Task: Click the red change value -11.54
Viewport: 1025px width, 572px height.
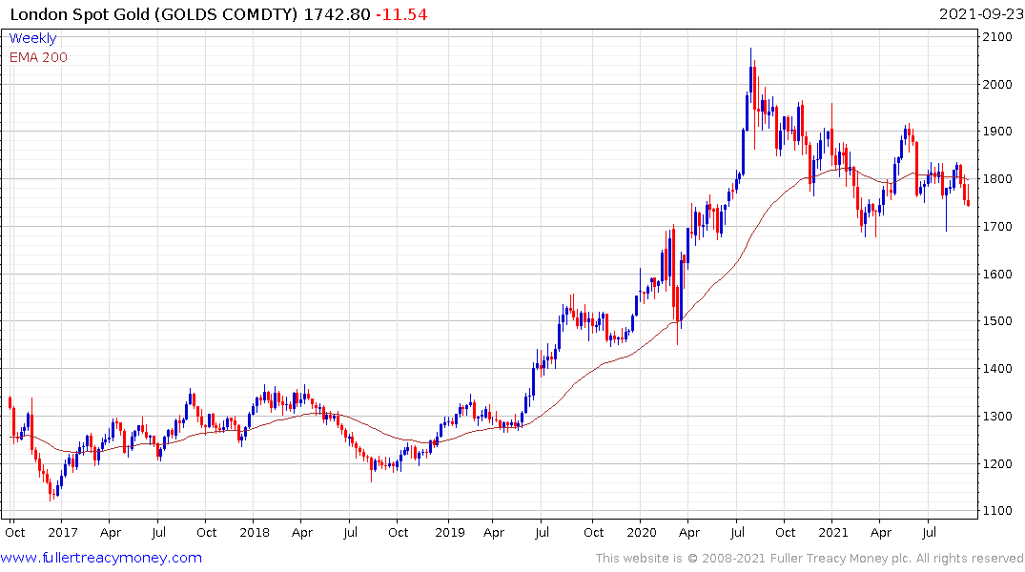Action: [401, 14]
